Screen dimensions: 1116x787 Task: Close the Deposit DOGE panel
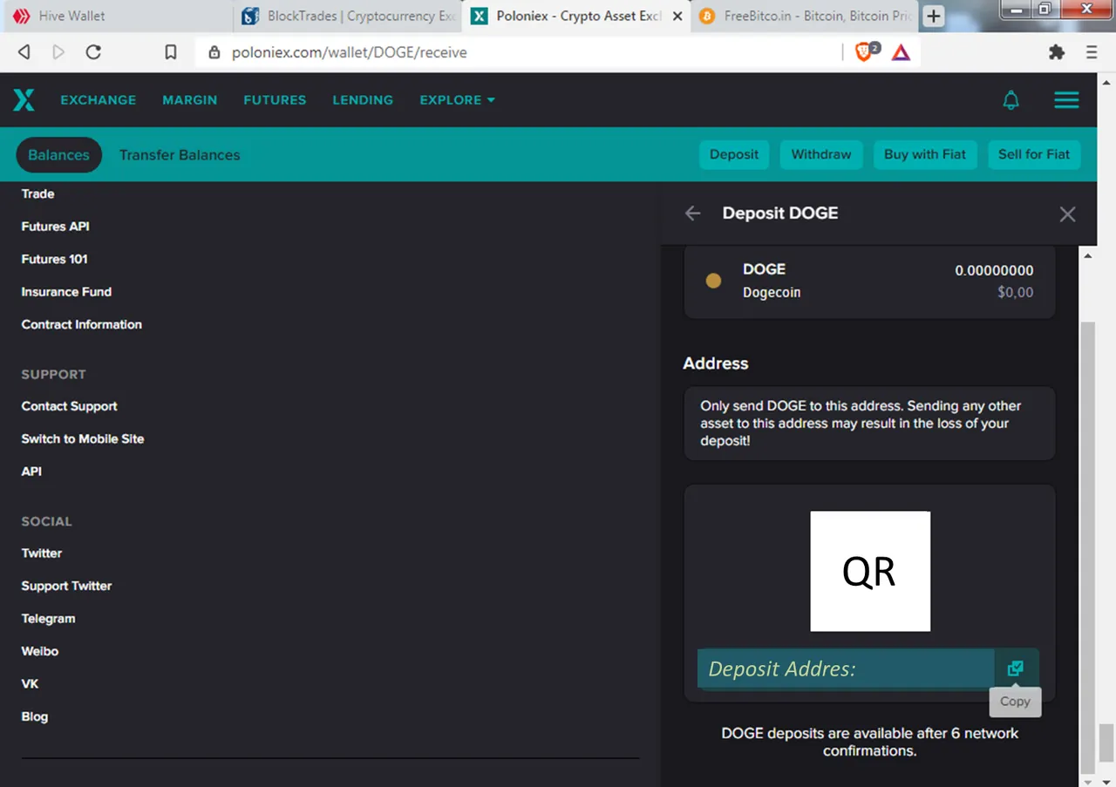click(x=1067, y=214)
